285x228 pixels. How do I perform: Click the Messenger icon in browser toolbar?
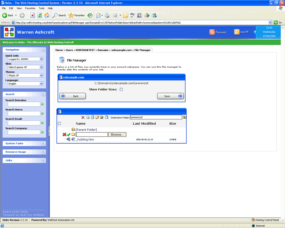point(154,15)
